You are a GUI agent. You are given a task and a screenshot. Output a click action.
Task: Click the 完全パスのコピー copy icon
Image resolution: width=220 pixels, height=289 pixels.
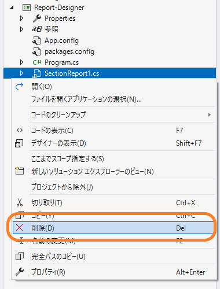(20, 256)
